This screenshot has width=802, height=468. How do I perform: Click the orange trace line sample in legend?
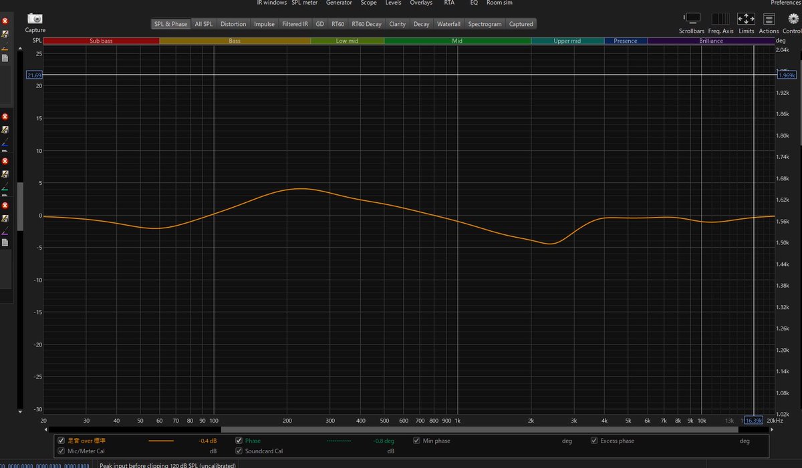(x=160, y=441)
